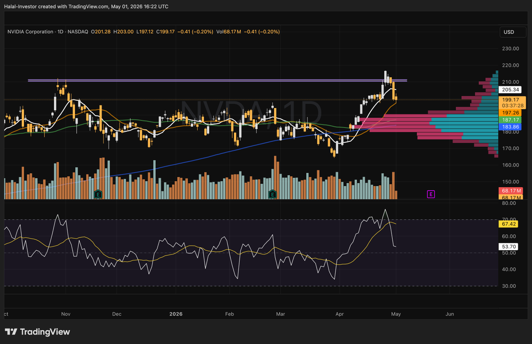
Task: Click the green earnings E marker near November
Action: tap(98, 194)
